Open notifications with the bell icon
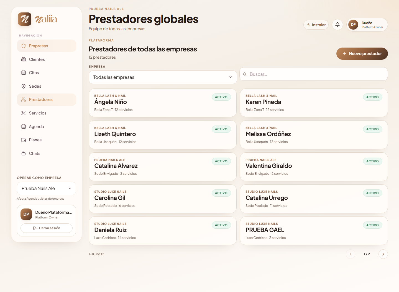 337,25
